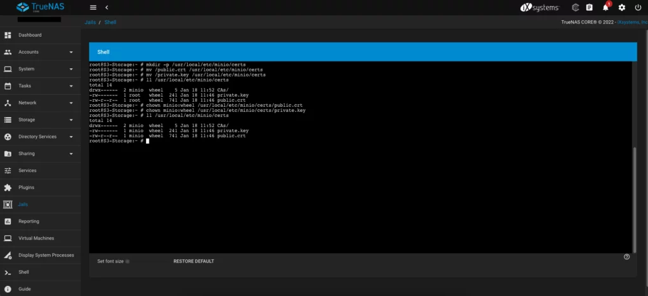The width and height of the screenshot is (648, 296).
Task: Click the power icon in top bar
Action: [x=637, y=7]
